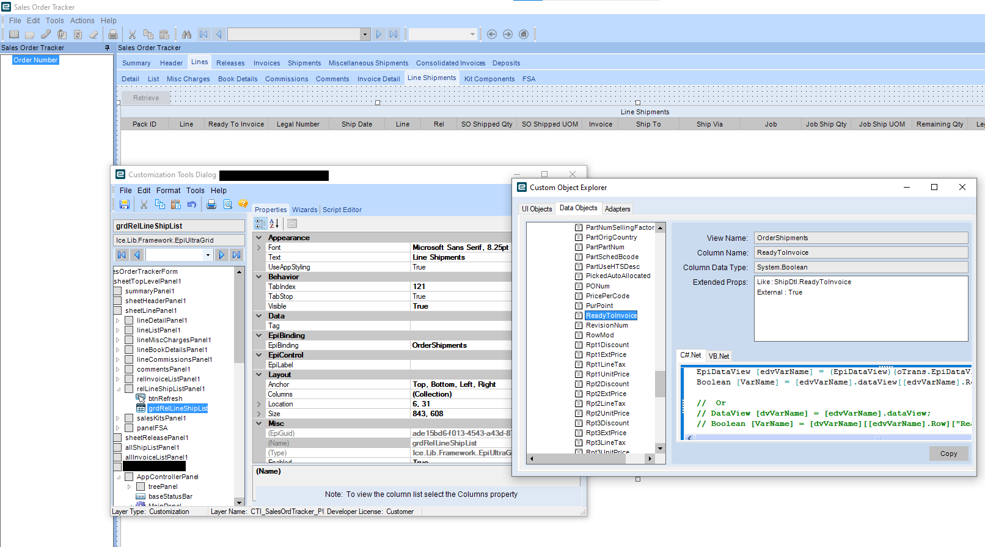Click the binoculars search icon
Image resolution: width=985 pixels, height=547 pixels.
tap(186, 35)
